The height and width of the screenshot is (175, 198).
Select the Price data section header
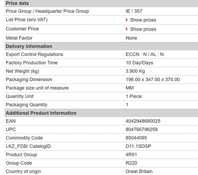point(101,3)
